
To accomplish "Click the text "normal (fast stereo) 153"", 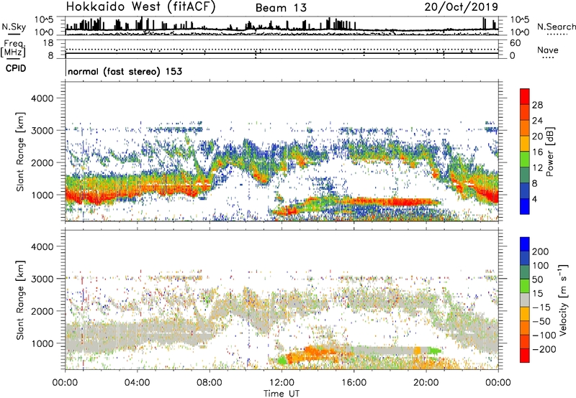I will [125, 71].
